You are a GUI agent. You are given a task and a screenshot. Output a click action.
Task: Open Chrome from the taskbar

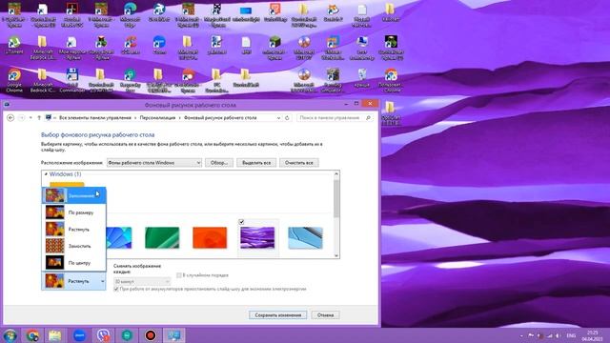tap(32, 335)
